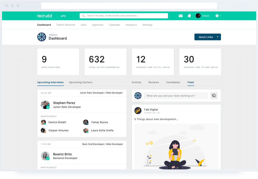Click the Steven username in header
Image resolution: width=258 pixels, height=179 pixels.
pyautogui.click(x=206, y=16)
